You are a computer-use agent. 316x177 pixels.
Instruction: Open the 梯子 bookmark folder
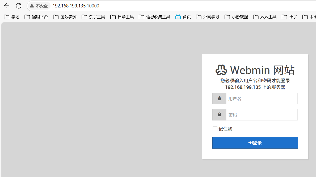(289, 17)
